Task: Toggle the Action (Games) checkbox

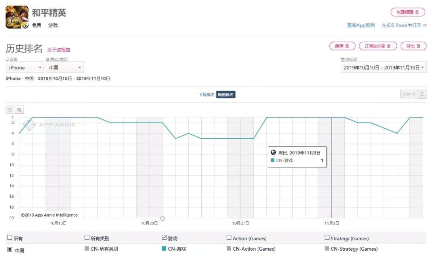Action: pyautogui.click(x=229, y=237)
